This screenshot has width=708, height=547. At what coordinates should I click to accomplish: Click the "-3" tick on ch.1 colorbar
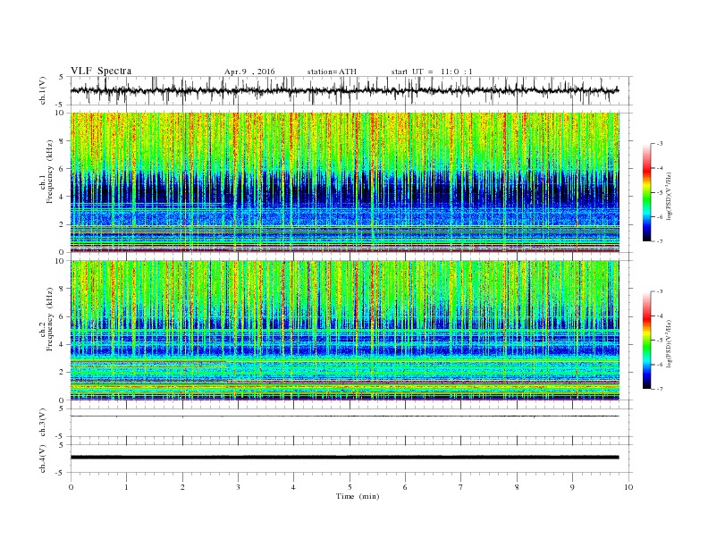click(660, 144)
